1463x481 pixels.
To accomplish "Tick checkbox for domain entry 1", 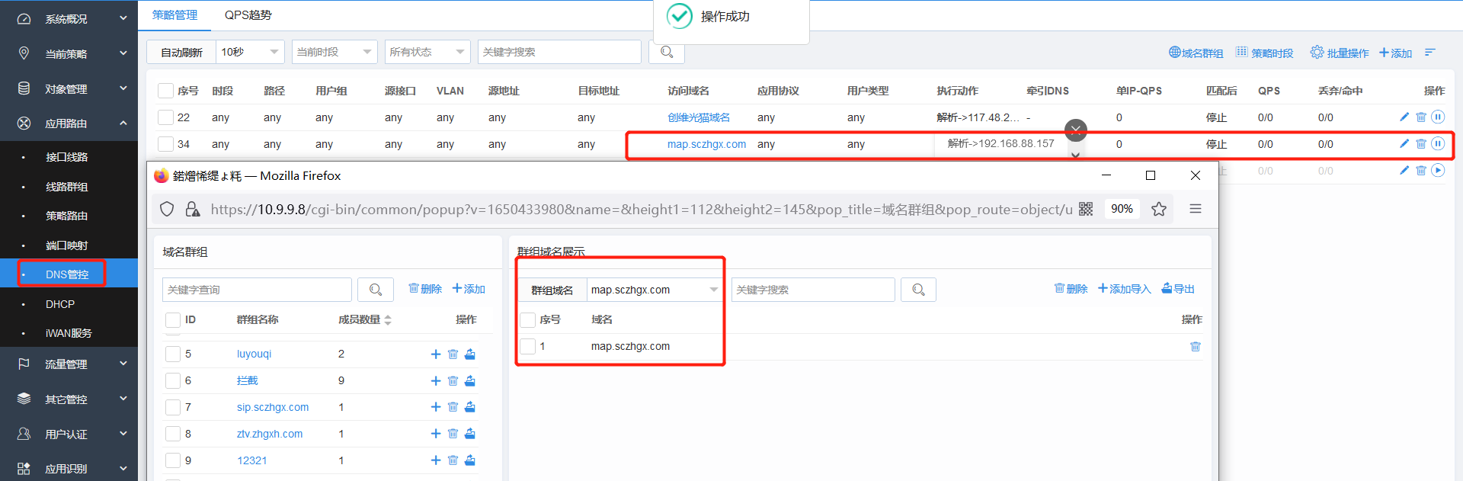I will [527, 346].
